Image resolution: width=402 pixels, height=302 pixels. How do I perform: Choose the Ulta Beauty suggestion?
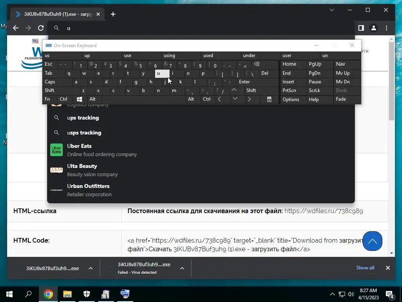click(x=201, y=170)
